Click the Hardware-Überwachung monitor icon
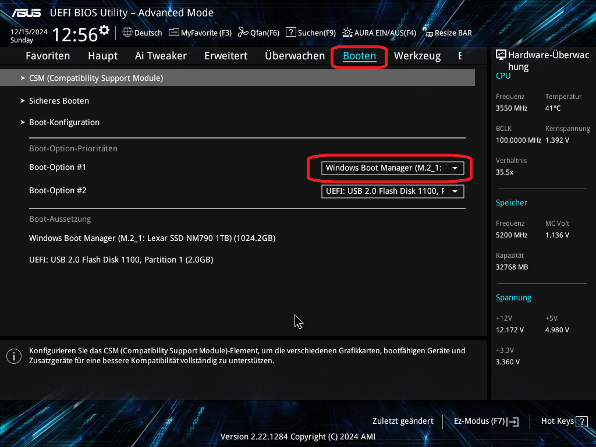Screen dimensions: 596x447 coord(501,55)
